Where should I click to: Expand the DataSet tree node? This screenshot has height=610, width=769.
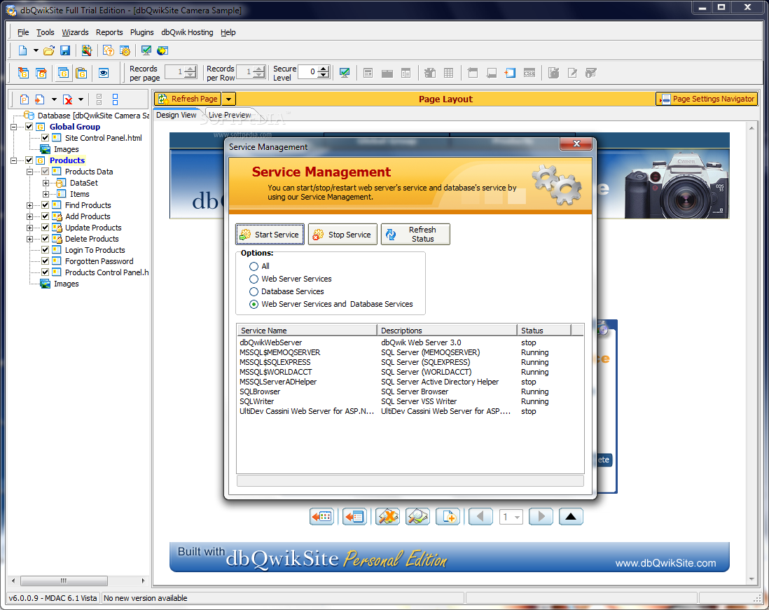[x=46, y=183]
